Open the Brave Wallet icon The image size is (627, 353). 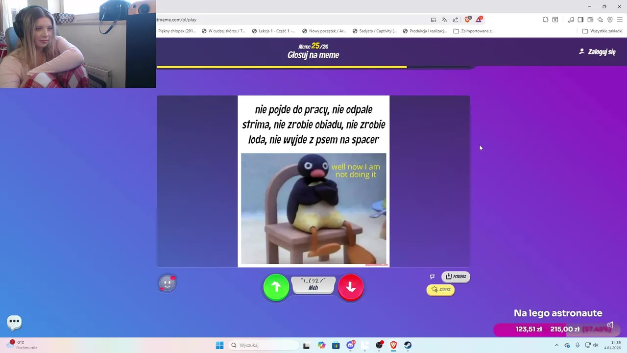590,20
